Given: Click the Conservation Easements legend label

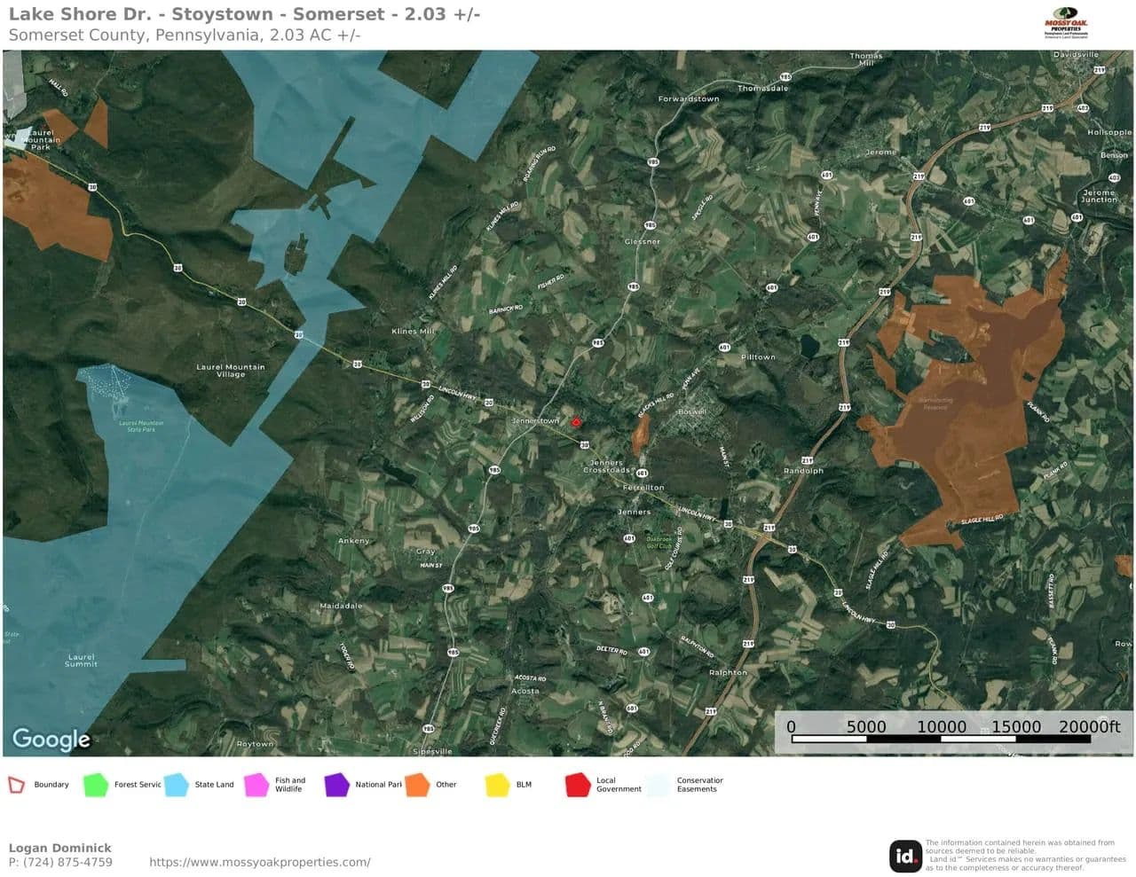Looking at the screenshot, I should [699, 785].
